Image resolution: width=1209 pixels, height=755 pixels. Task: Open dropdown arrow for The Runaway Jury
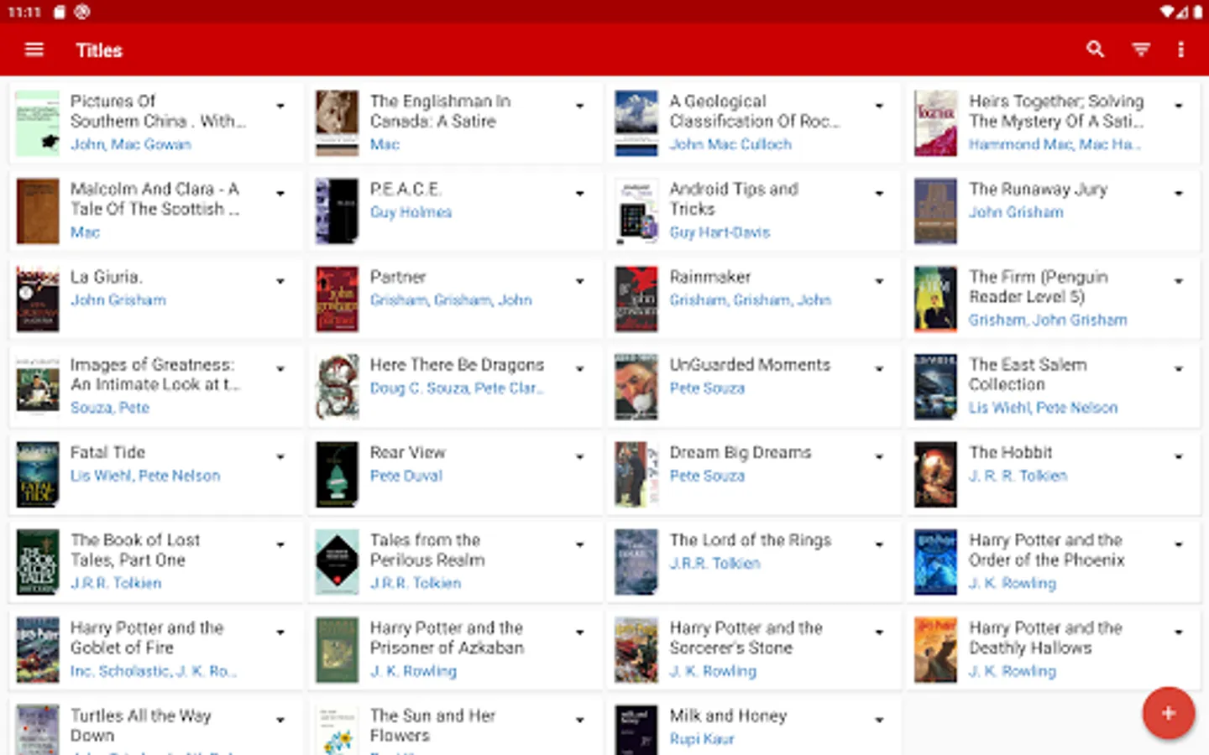[x=1179, y=194]
